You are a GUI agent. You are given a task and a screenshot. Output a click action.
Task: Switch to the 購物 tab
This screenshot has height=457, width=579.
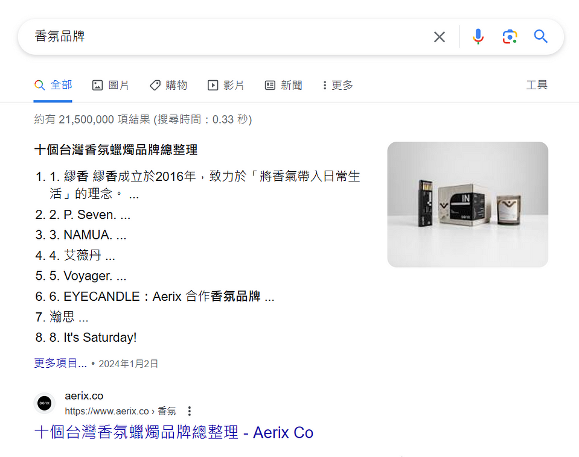(168, 85)
